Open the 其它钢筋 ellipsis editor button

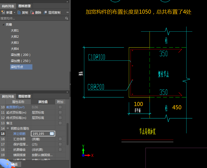tap(52, 134)
